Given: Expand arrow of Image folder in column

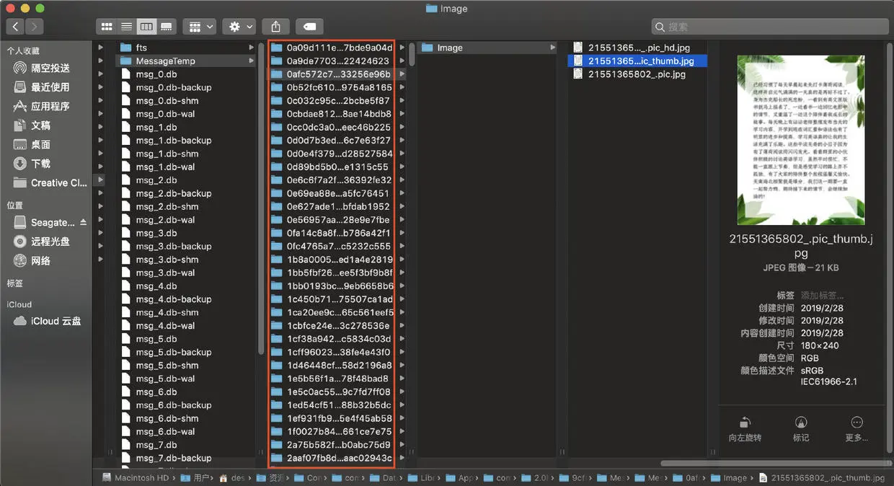Looking at the screenshot, I should (552, 48).
